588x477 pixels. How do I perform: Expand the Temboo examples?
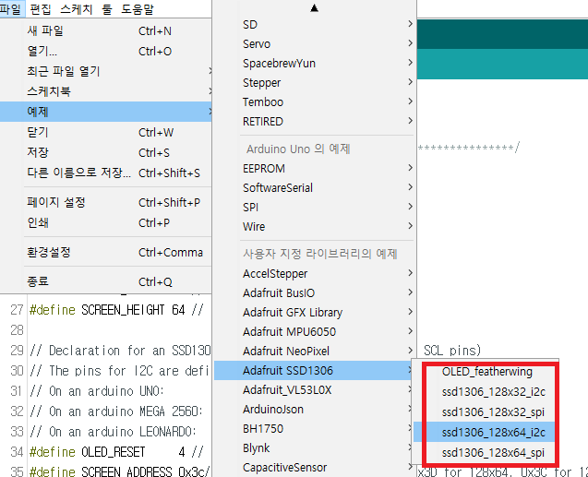point(314,101)
